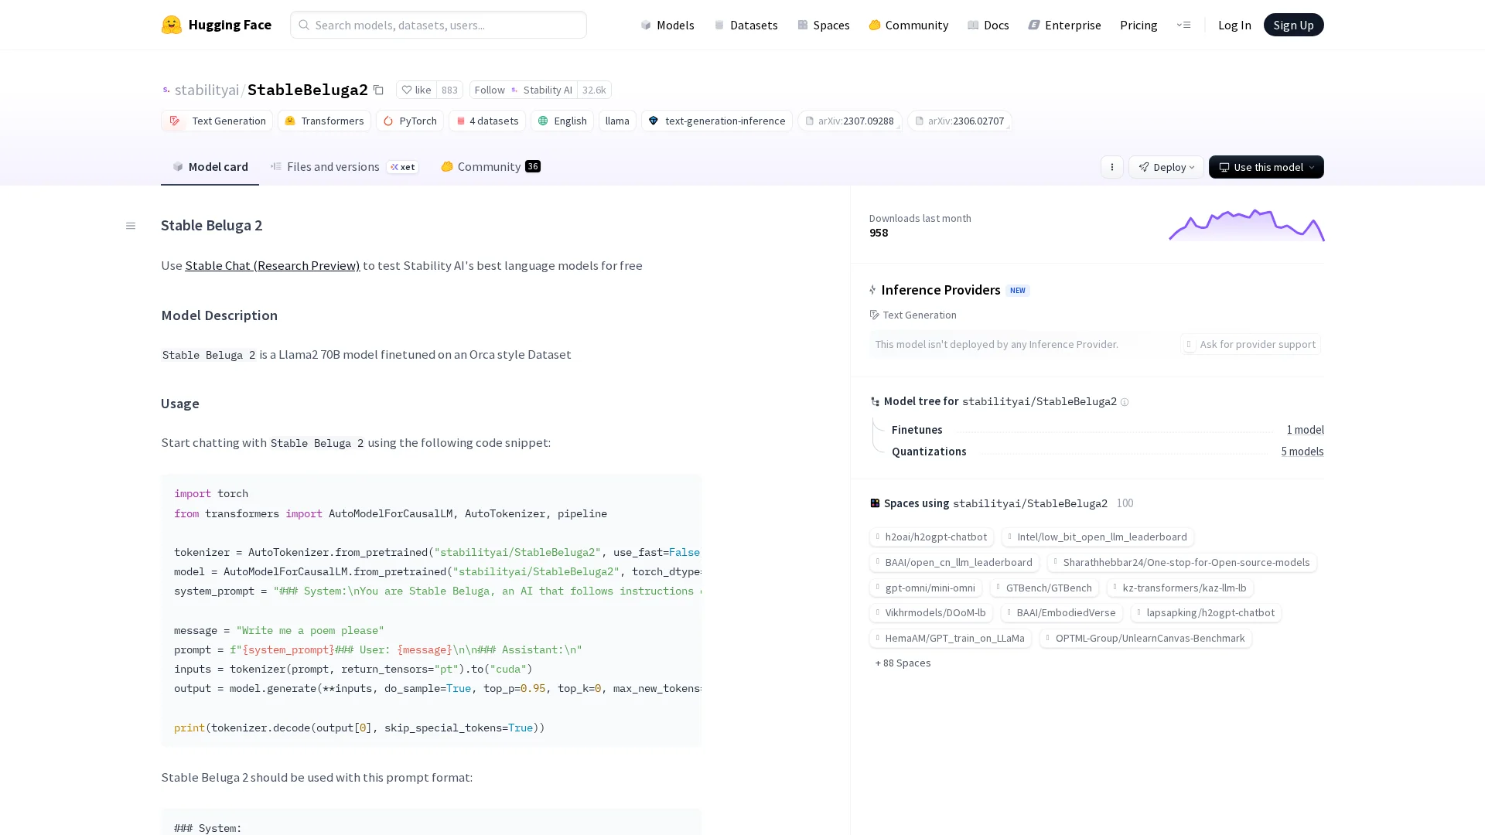Screen dimensions: 1485x835
Task: Focus the search models input field
Action: 439,25
